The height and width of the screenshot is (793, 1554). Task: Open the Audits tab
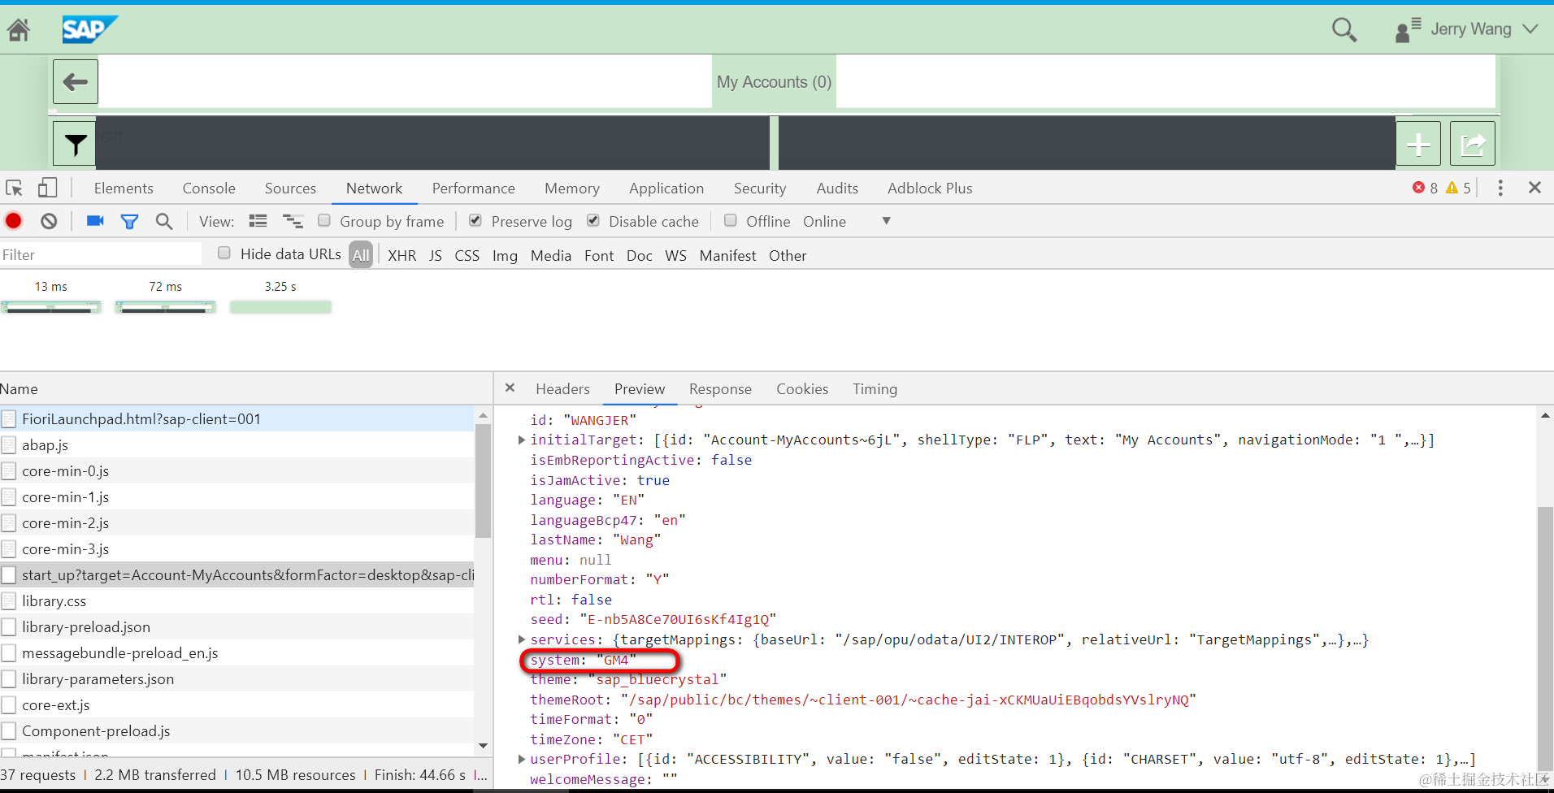[837, 188]
